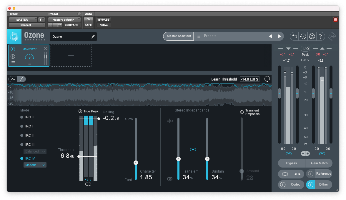Open the Modern style dropdown
This screenshot has width=346, height=200.
pyautogui.click(x=35, y=165)
